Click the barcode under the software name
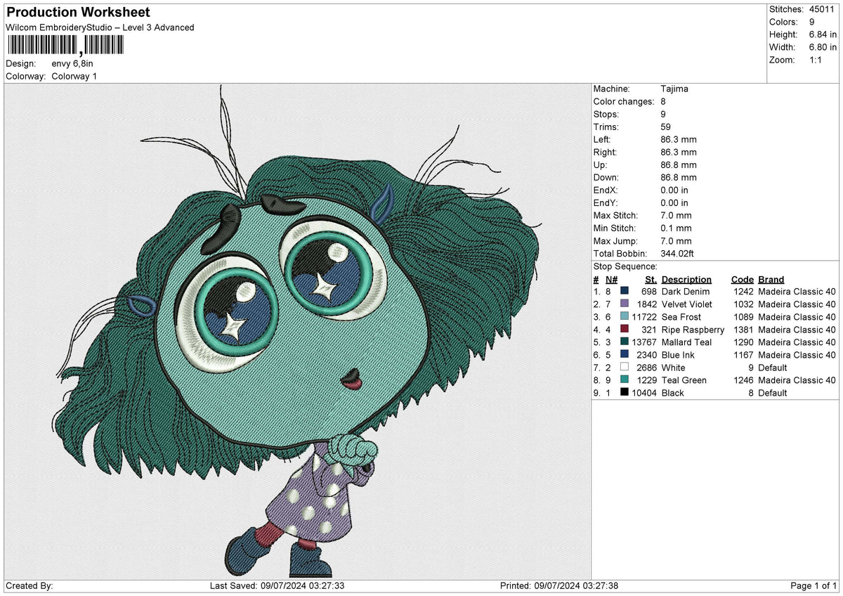Viewport: 843px width, 596px height. (65, 46)
